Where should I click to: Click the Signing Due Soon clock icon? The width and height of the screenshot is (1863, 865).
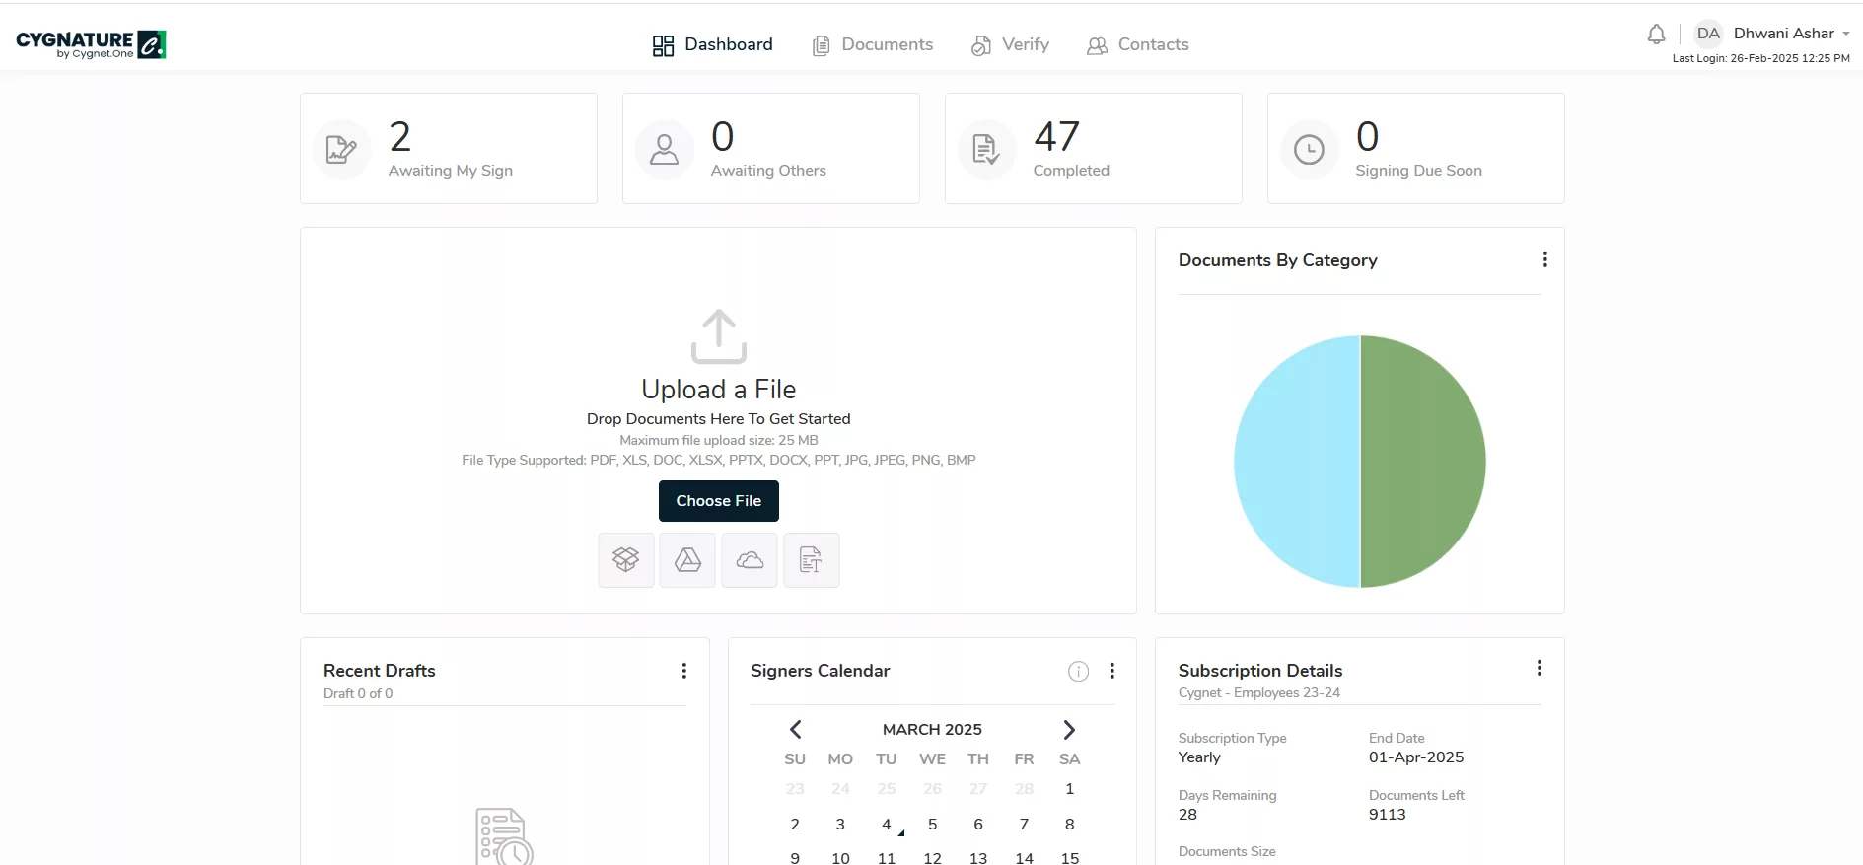coord(1309,150)
